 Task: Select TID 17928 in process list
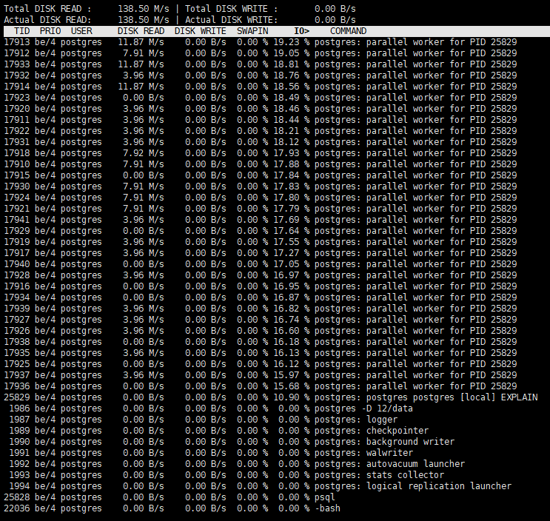click(x=17, y=275)
